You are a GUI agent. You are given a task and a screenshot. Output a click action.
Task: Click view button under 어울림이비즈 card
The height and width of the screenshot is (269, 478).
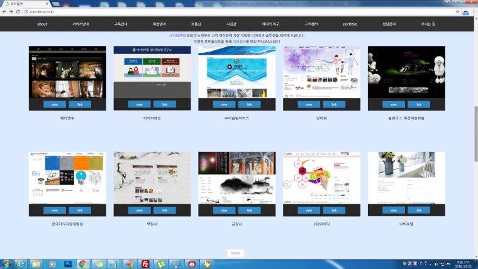coord(224,104)
